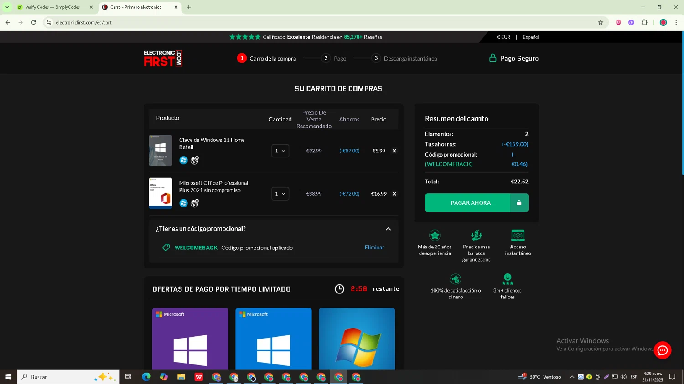Screen dimensions: 684x384
Task: Collapse the promo code section chevron
Action: click(x=389, y=229)
